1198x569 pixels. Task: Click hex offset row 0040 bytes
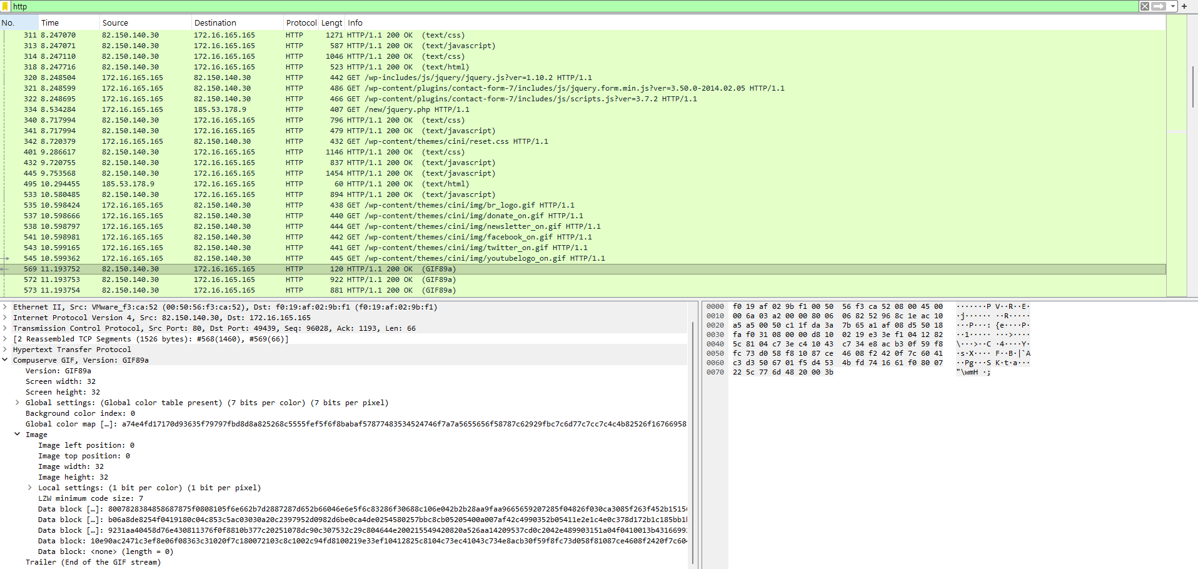coord(837,344)
